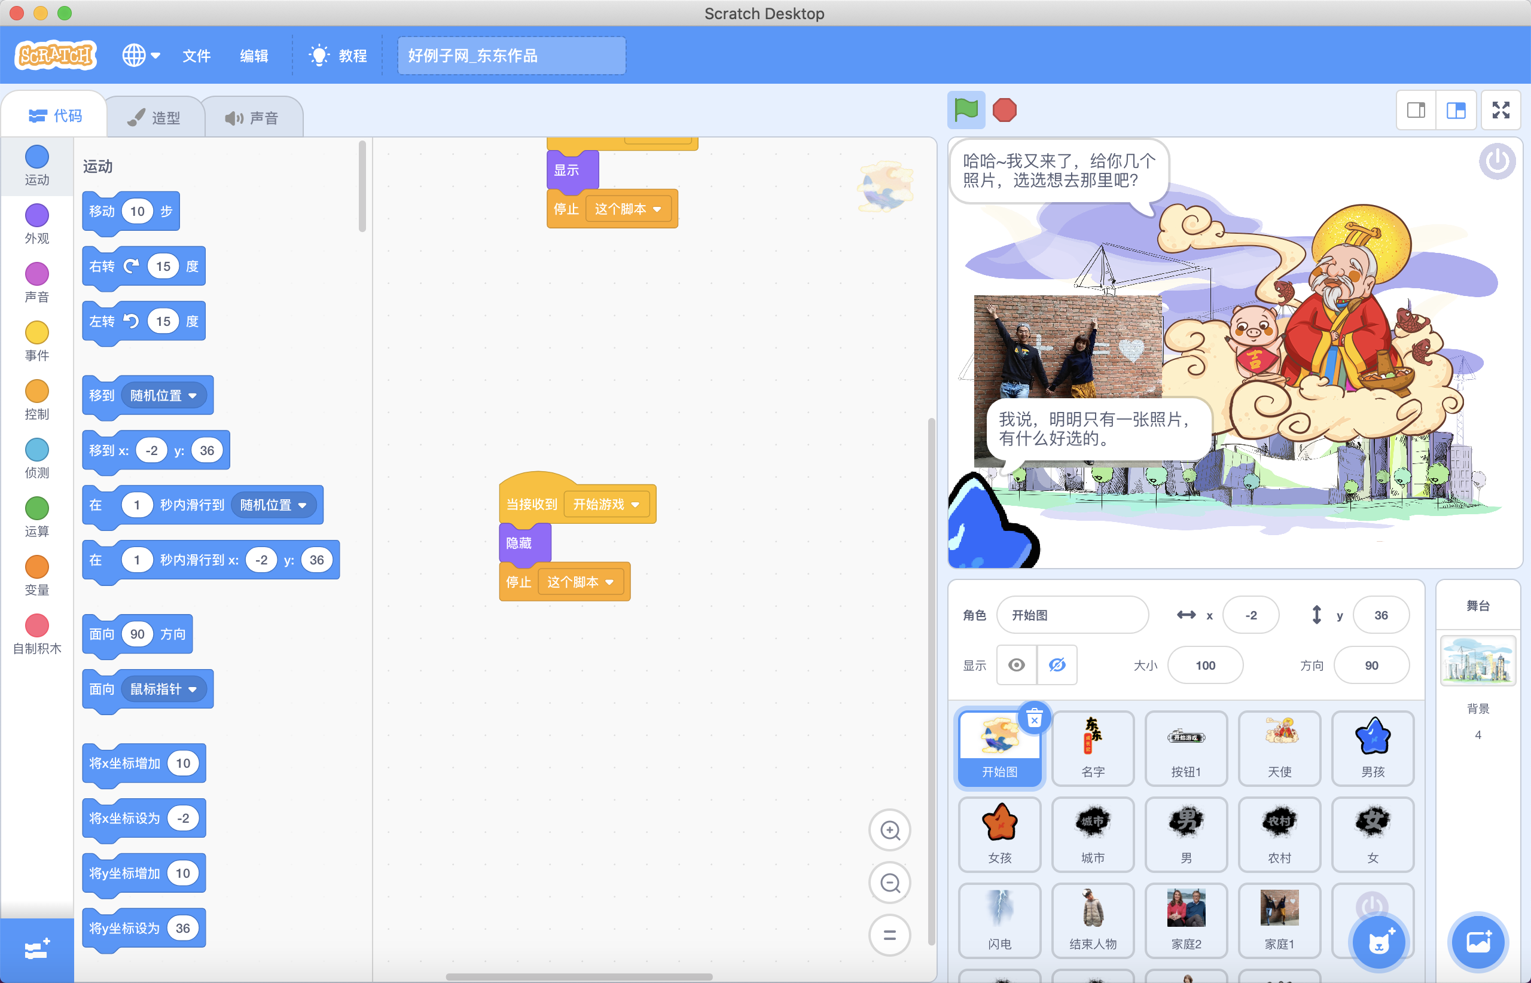This screenshot has width=1531, height=983.
Task: Click the project title field
Action: pos(511,56)
